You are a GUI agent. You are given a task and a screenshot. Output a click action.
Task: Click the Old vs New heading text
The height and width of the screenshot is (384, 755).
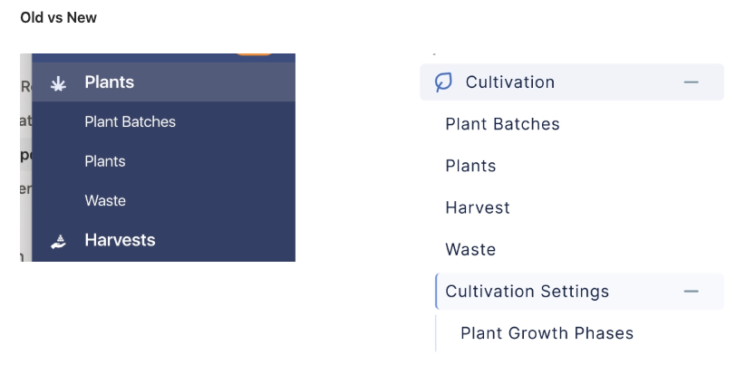point(58,18)
